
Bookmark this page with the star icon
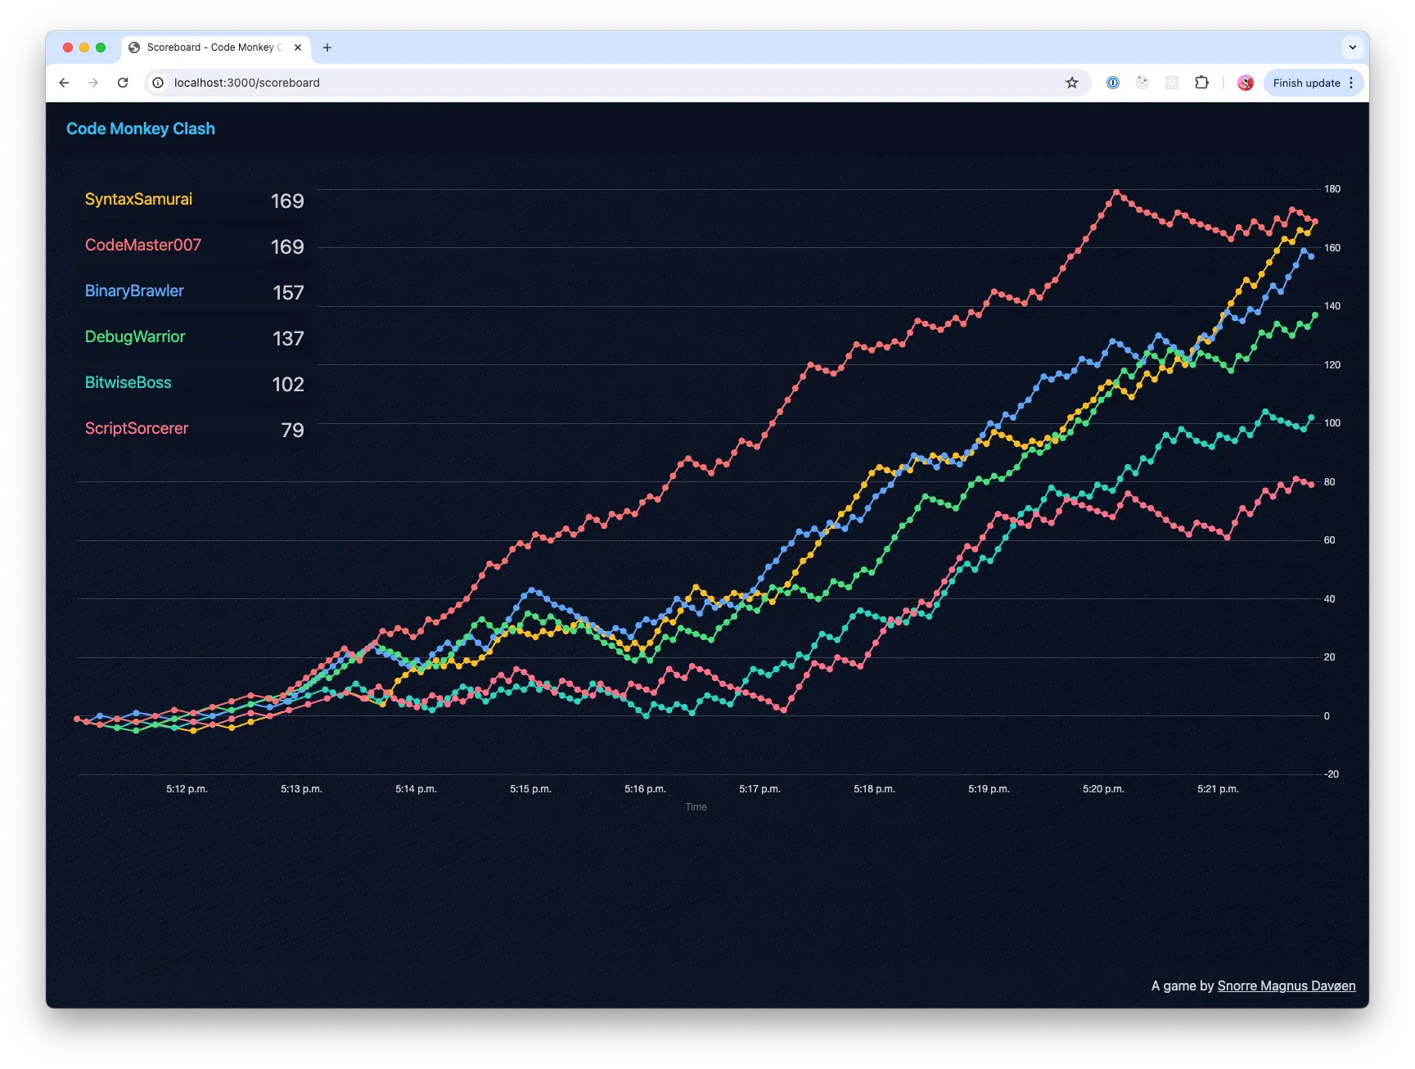click(1071, 83)
